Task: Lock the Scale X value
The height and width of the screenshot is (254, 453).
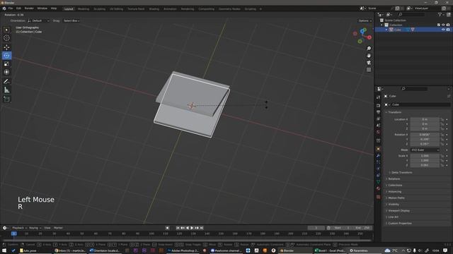Action: [442, 156]
